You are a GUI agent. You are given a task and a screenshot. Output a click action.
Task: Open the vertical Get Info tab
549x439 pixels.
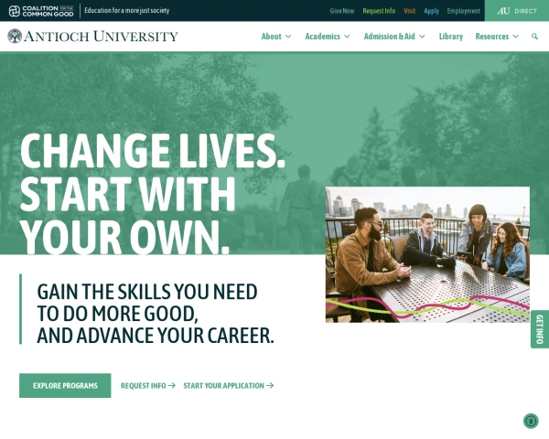point(540,329)
